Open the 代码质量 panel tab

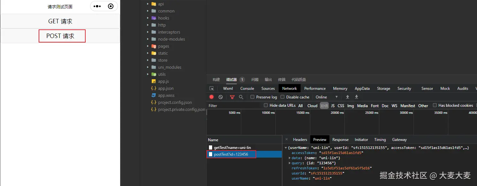299,80
